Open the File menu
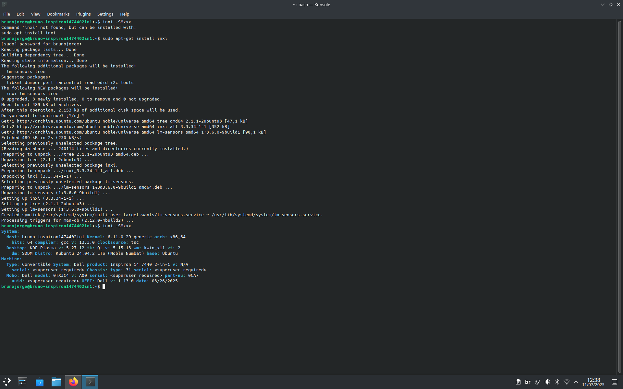This screenshot has height=389, width=623. 6,14
